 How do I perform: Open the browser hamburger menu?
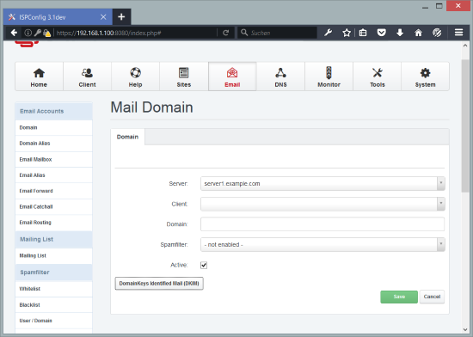[x=459, y=33]
